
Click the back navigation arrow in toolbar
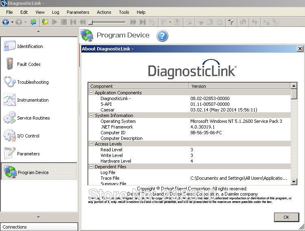(x=6, y=22)
